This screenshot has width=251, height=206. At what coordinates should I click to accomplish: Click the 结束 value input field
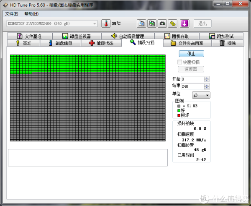coord(192,86)
